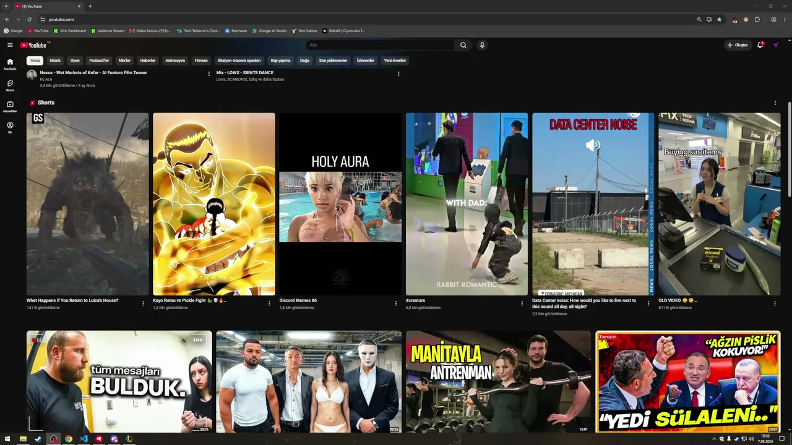The image size is (792, 445).
Task: Open the 'Buying sus items' short thumbnail
Action: 720,204
